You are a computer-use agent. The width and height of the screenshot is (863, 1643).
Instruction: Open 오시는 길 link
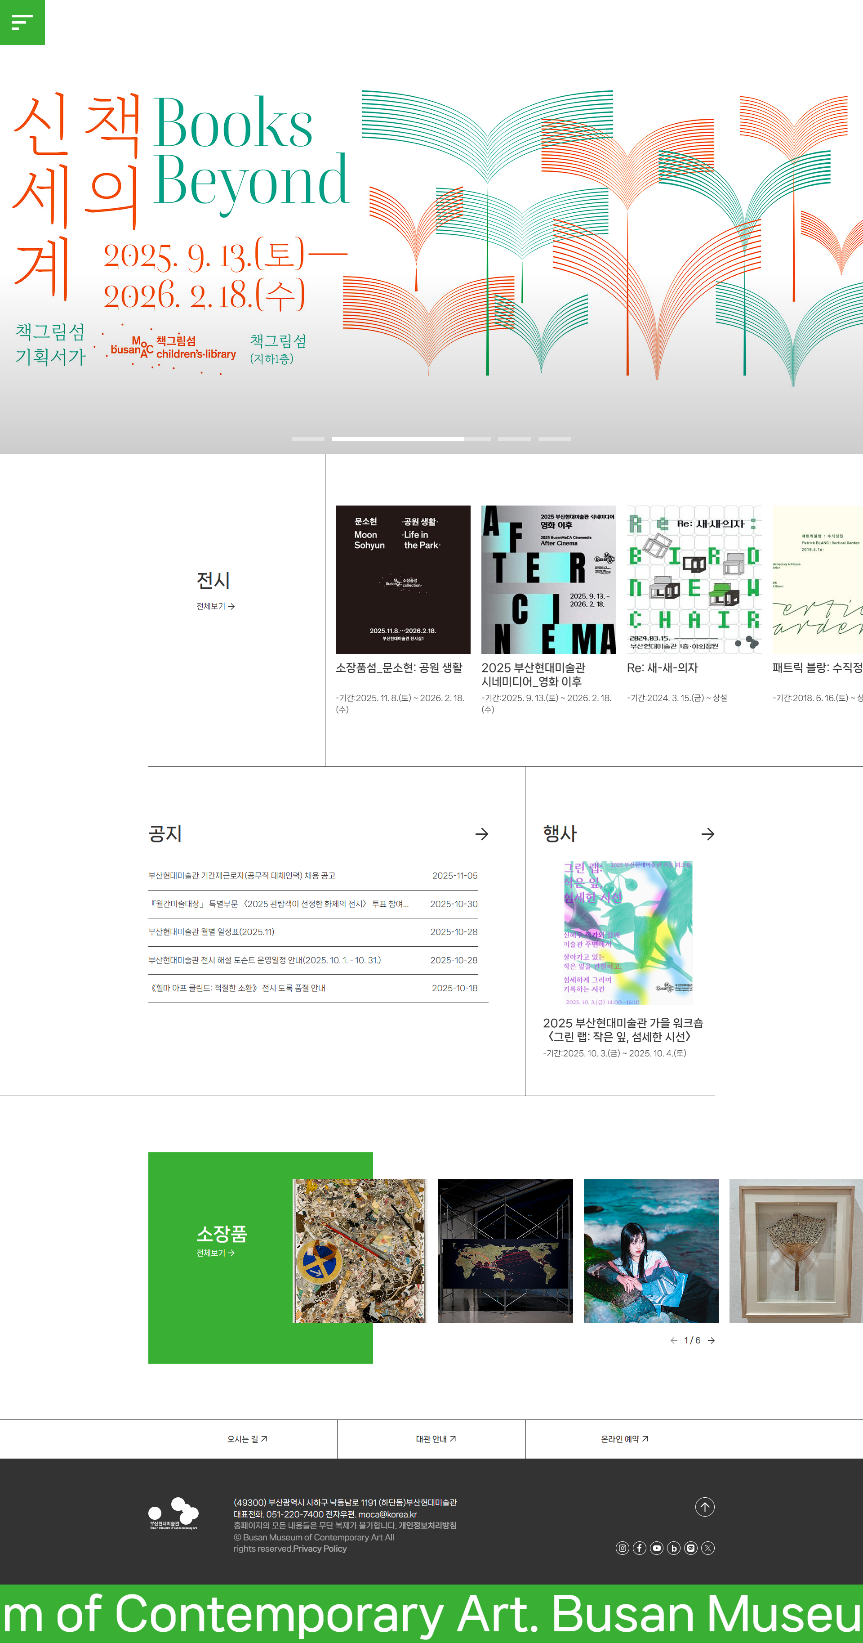point(247,1439)
